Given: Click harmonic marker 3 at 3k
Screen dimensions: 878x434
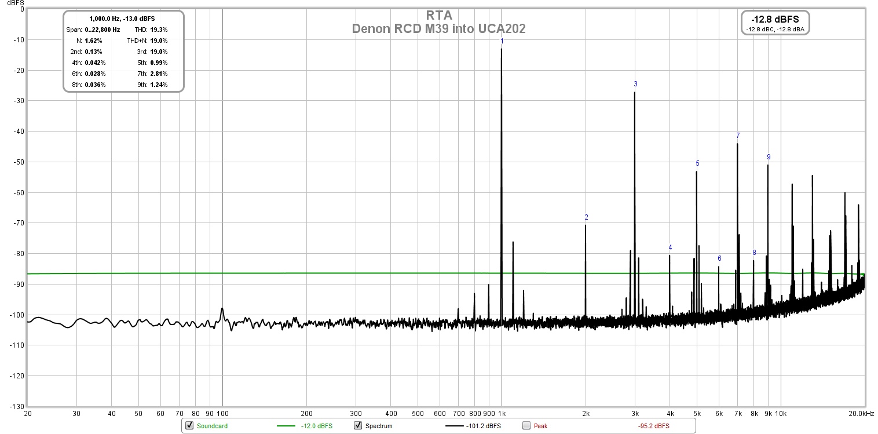Looking at the screenshot, I should (x=635, y=84).
